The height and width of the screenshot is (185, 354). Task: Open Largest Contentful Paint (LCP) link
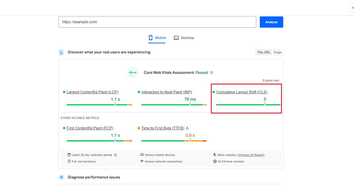(92, 92)
